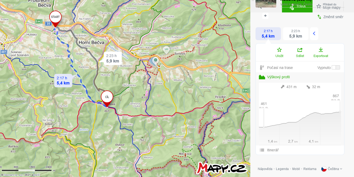Open the Čeština language dropdown
Image resolution: width=354 pixels, height=177 pixels.
coord(332,169)
